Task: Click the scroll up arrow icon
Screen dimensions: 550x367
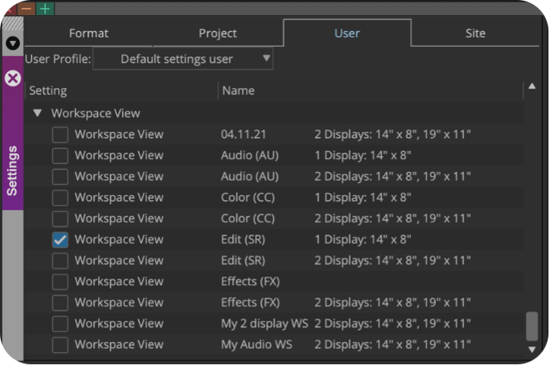Action: point(532,86)
